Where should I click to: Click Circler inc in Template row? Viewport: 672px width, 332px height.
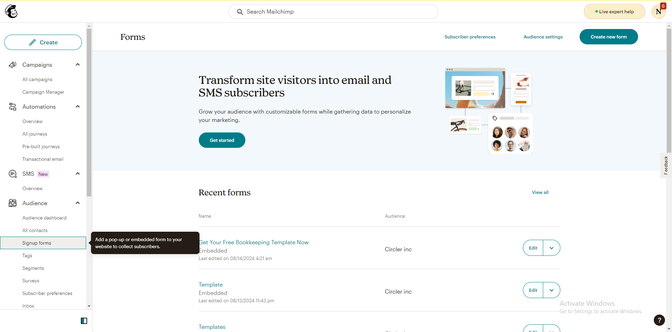click(398, 291)
